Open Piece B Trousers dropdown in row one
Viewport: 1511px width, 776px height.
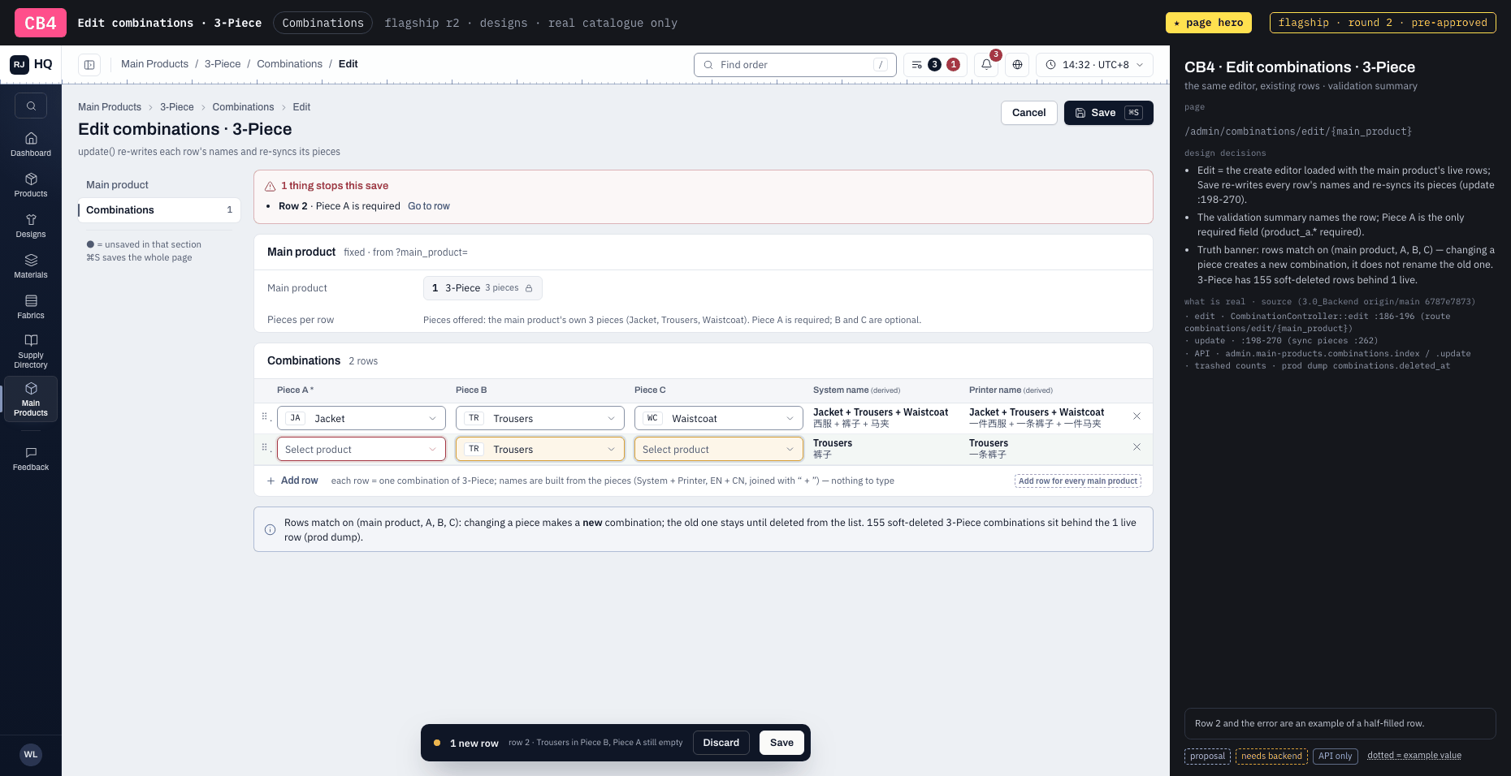tap(540, 418)
